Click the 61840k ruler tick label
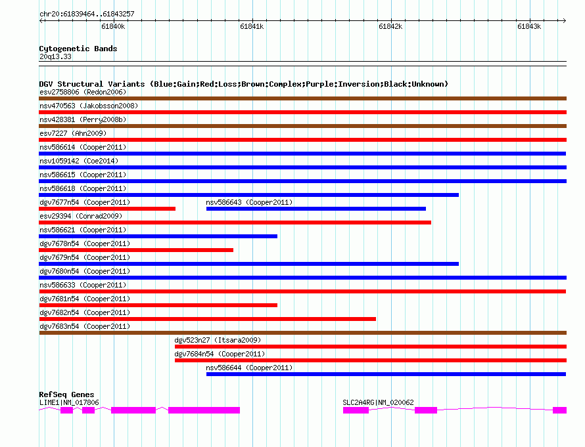The image size is (585, 447). pyautogui.click(x=113, y=26)
